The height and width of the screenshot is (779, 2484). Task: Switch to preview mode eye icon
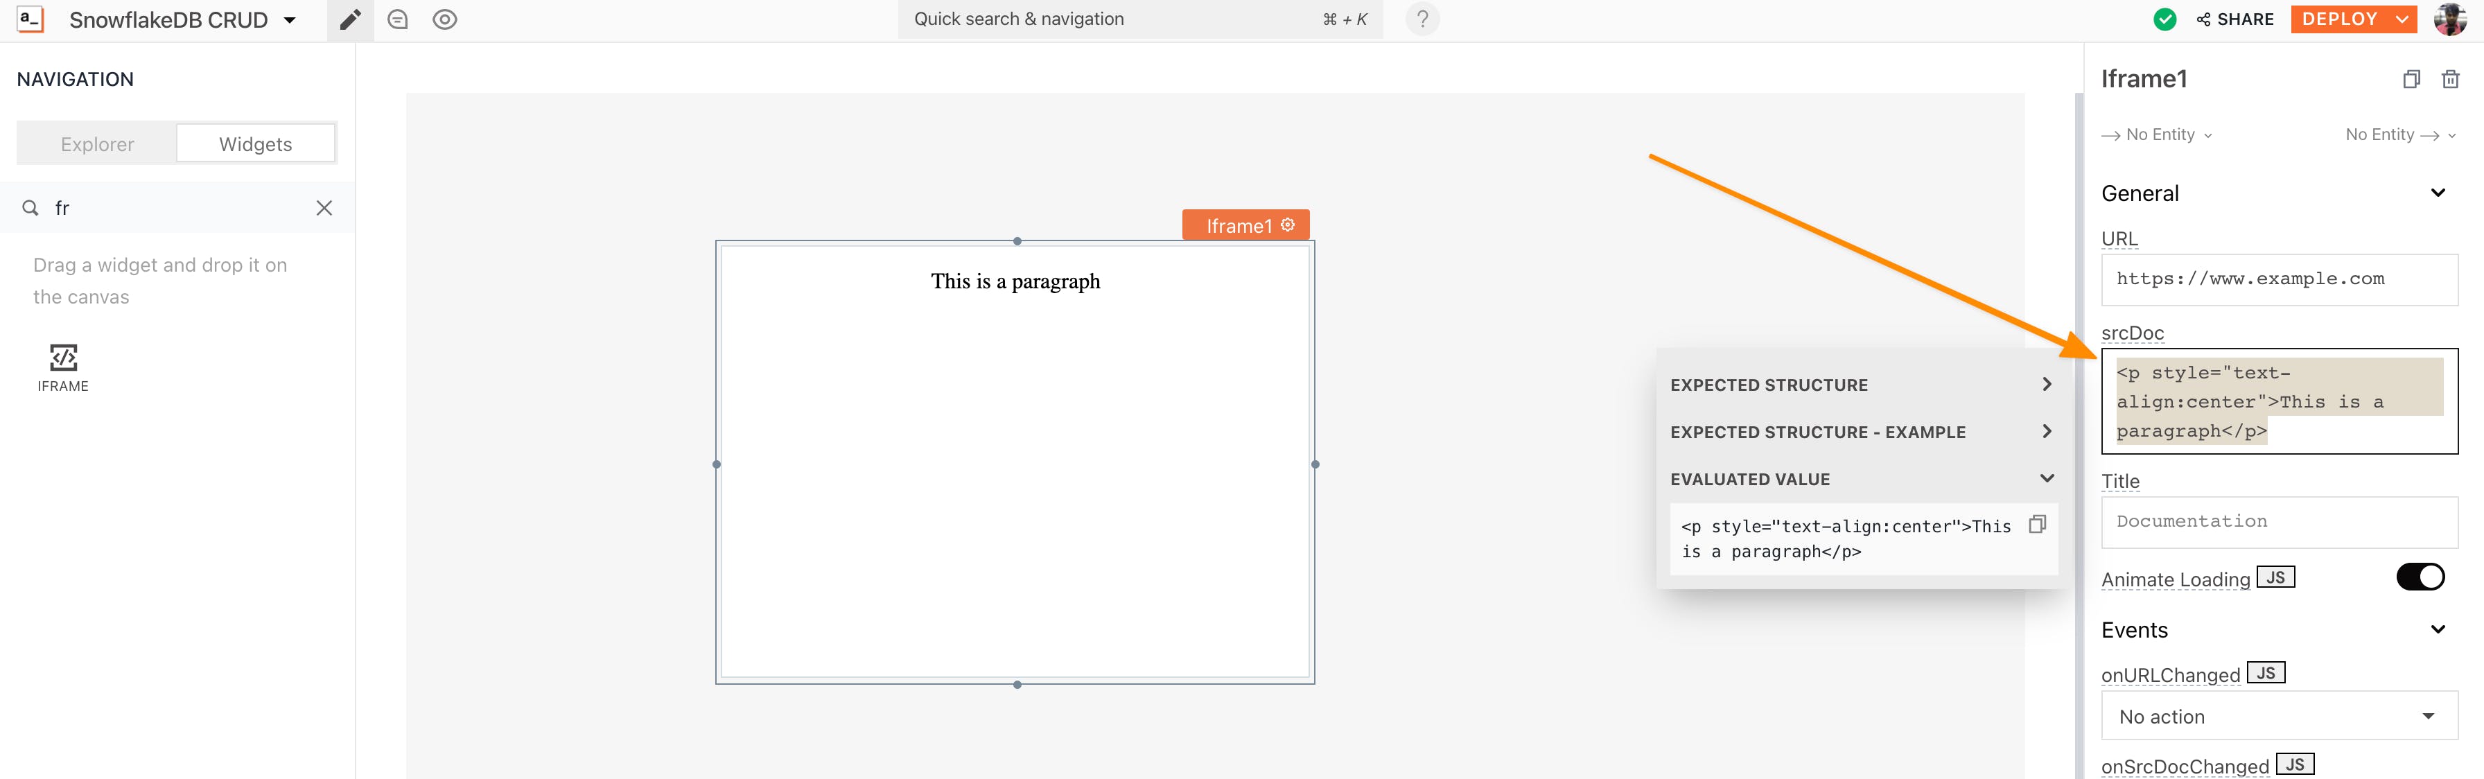444,19
